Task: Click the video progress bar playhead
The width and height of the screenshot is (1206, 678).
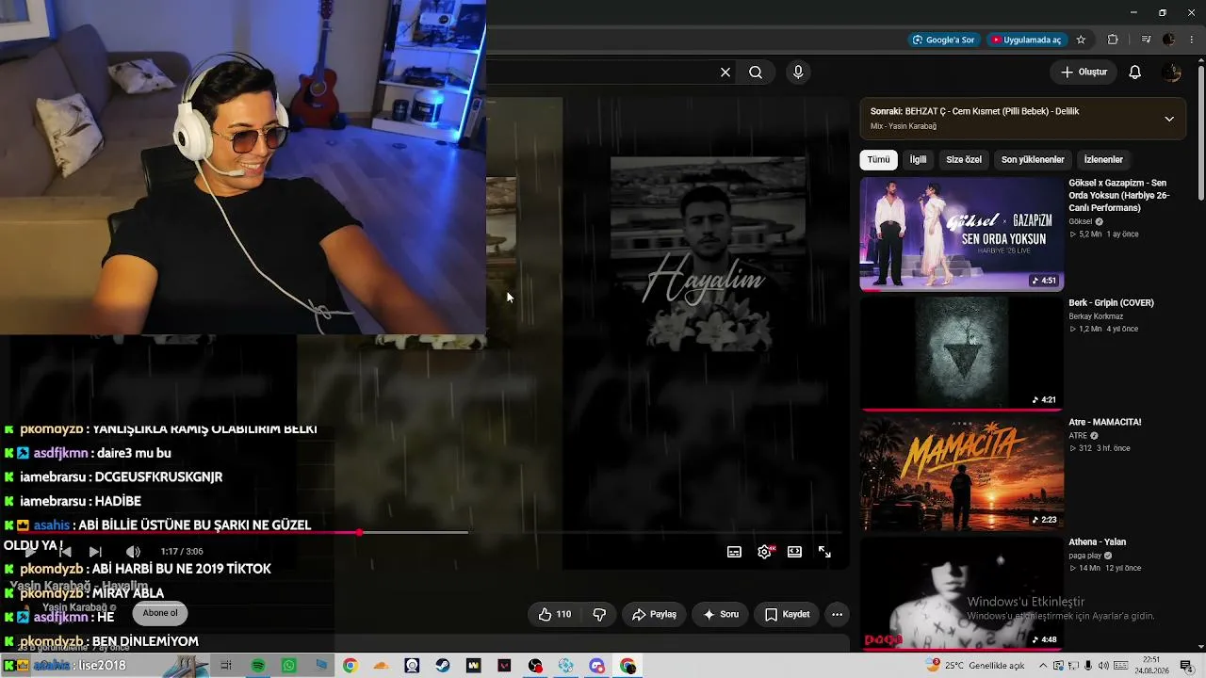Action: (x=359, y=533)
